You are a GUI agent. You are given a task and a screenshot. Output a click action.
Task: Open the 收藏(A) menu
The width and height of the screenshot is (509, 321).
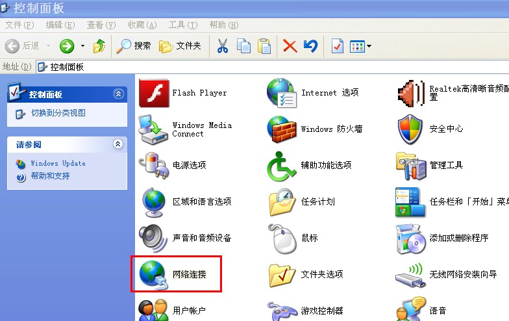(142, 25)
